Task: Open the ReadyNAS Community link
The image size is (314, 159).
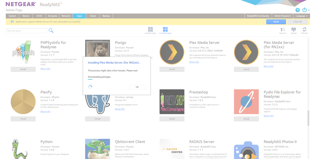Action: click(x=258, y=16)
